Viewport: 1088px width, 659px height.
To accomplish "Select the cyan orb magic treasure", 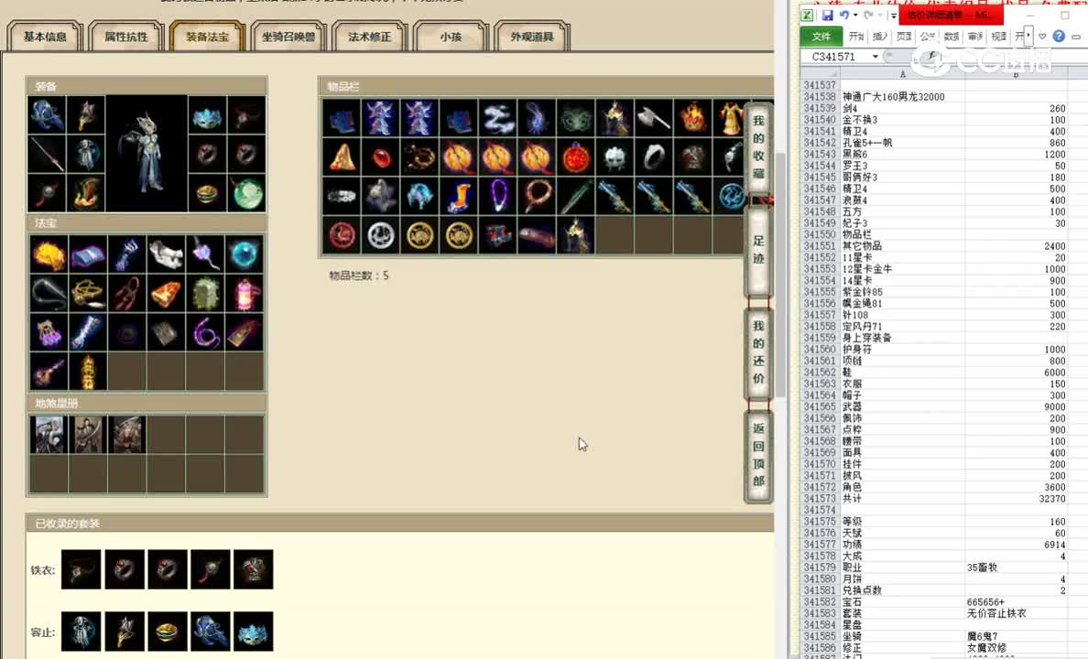I will point(245,254).
